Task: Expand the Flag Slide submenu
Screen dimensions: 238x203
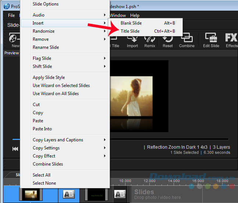Action: 65,58
